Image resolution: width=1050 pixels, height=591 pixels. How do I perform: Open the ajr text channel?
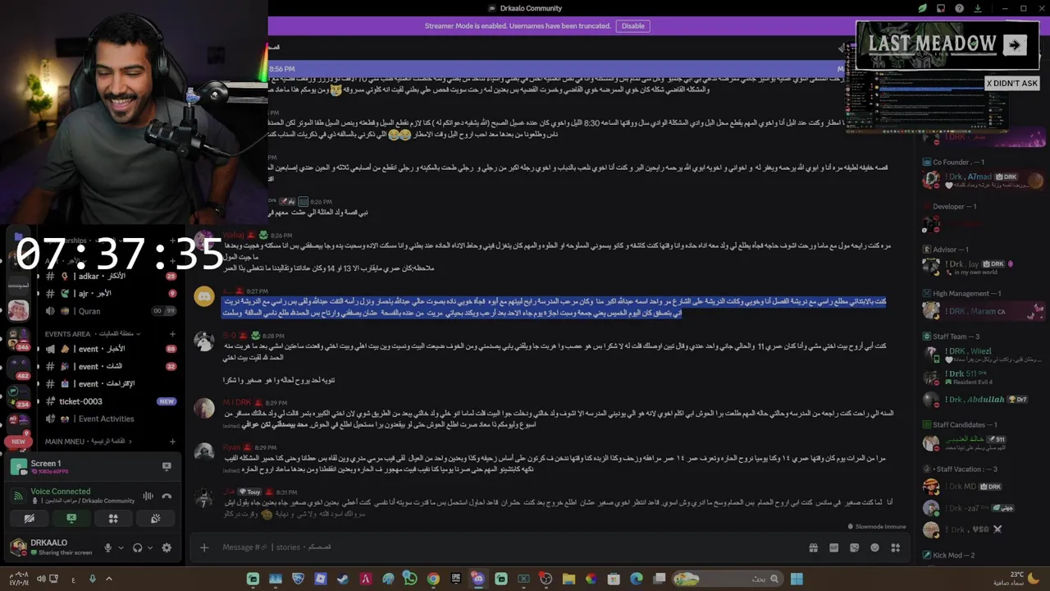click(112, 293)
